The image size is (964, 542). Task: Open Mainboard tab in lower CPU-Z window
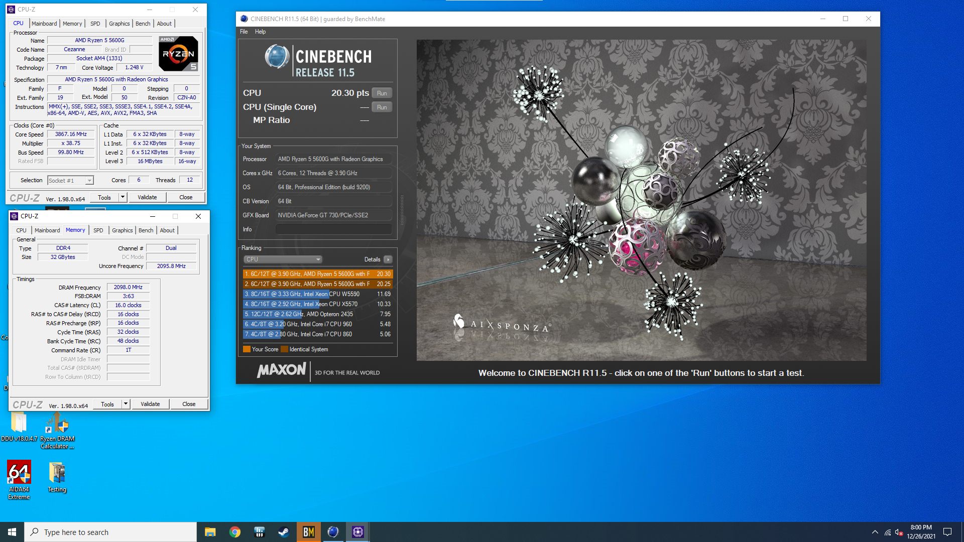click(47, 230)
